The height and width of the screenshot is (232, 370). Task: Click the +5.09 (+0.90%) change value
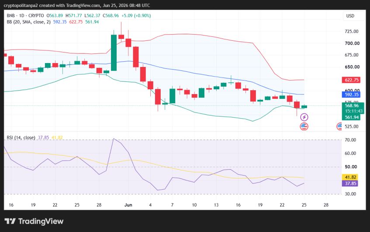(x=136, y=16)
